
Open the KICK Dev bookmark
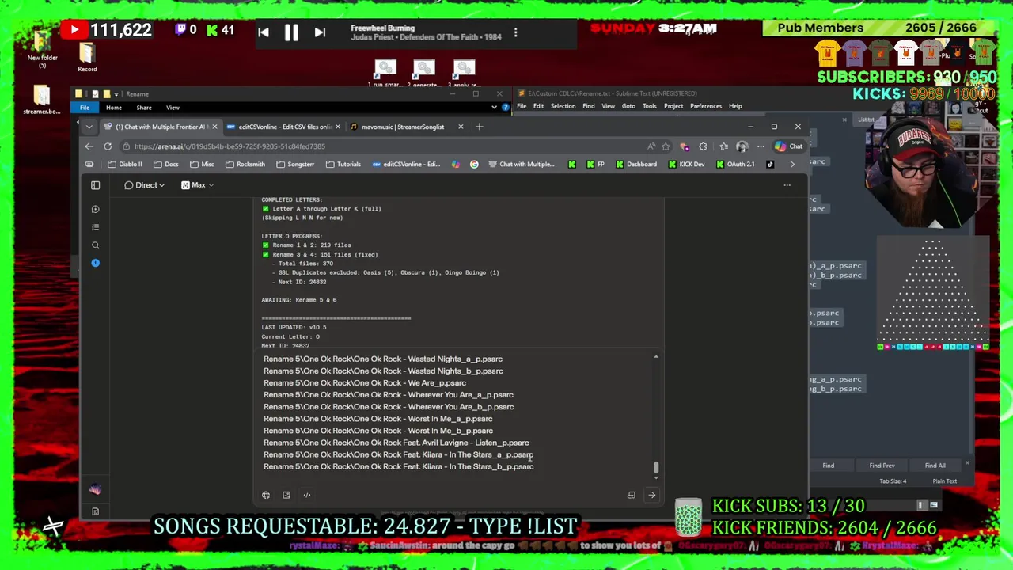(x=685, y=165)
